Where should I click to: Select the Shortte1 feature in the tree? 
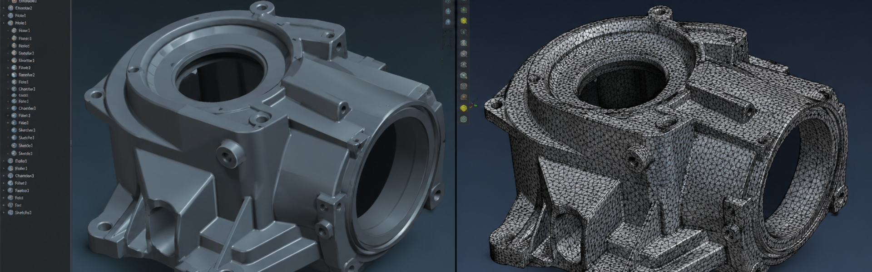(x=26, y=60)
